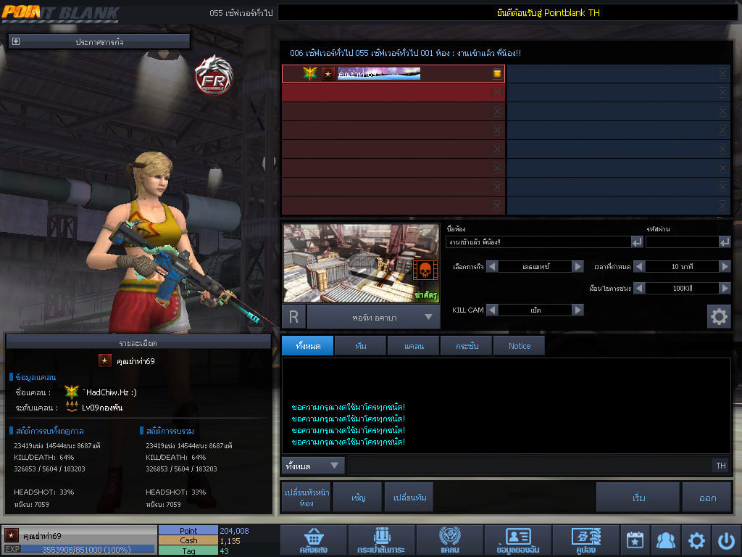Switch to the กระซิบ whisper tab
The width and height of the screenshot is (742, 557).
point(467,346)
